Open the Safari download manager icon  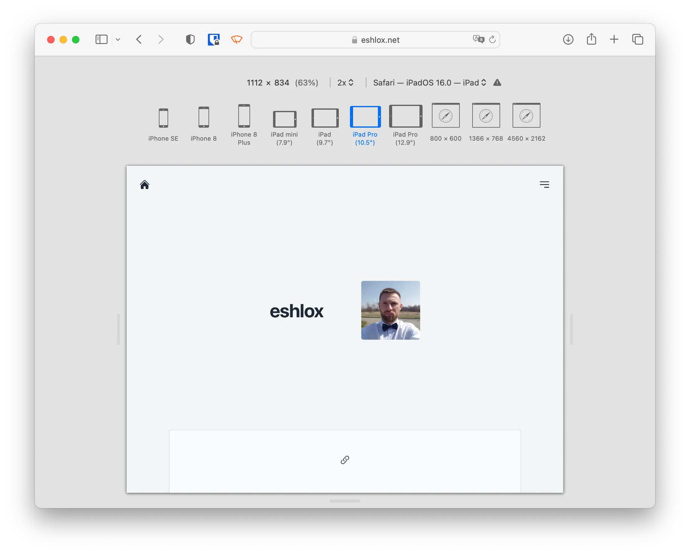[568, 39]
